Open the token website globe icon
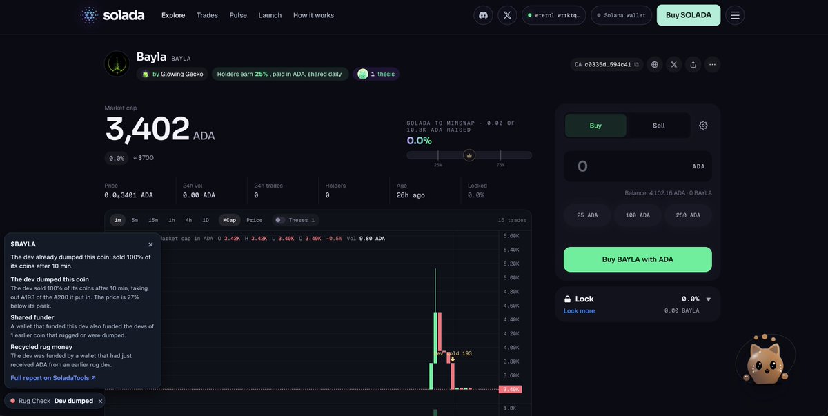The height and width of the screenshot is (416, 828). (x=655, y=64)
